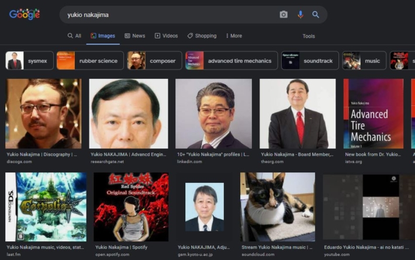
Task: Expand the More menu
Action: tap(234, 36)
